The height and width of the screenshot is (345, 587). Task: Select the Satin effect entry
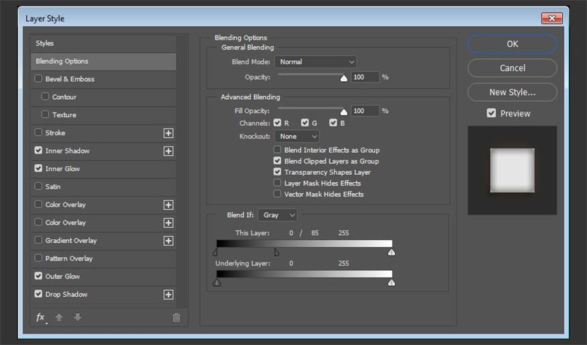pos(52,187)
